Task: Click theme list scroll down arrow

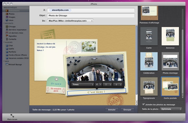Action: click(183, 97)
